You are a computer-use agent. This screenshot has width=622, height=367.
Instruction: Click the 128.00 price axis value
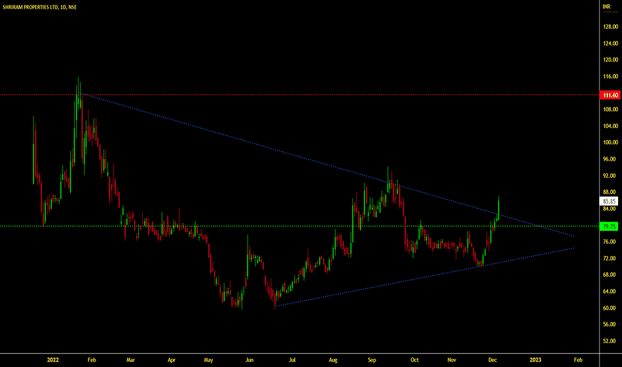pos(611,27)
